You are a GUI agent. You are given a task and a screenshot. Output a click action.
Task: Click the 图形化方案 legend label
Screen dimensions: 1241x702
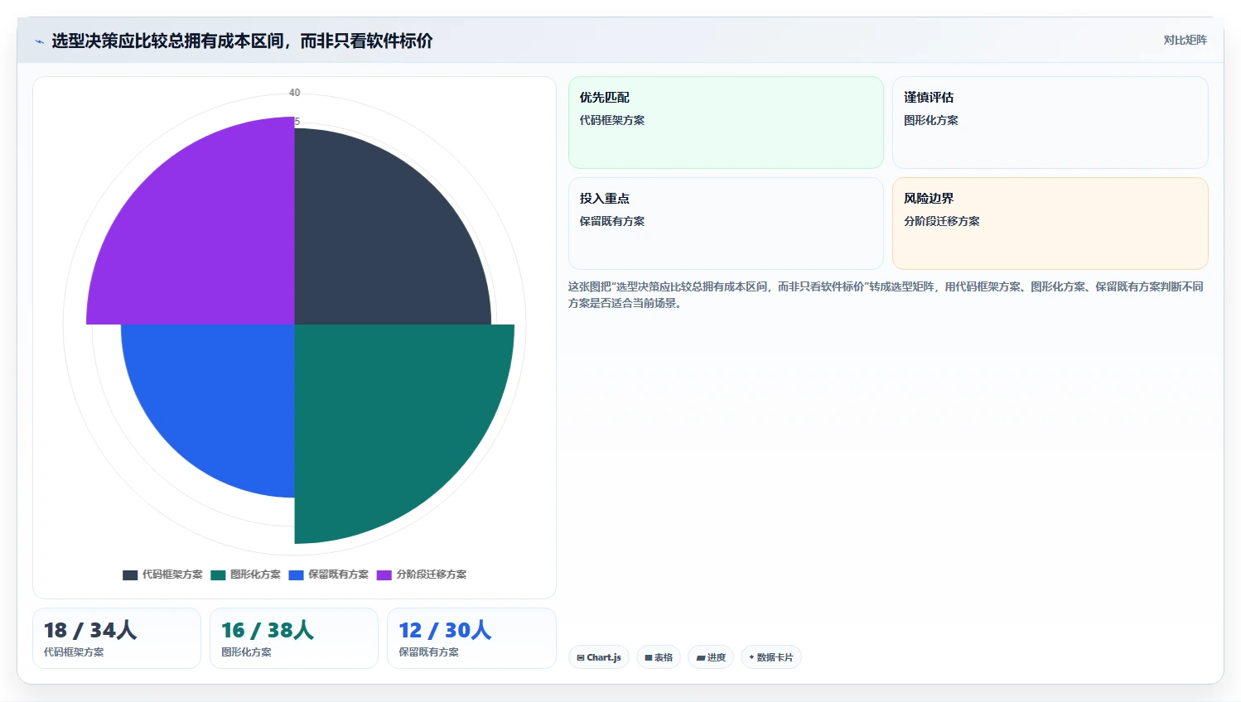(x=255, y=575)
